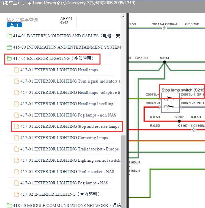The height and width of the screenshot is (208, 205).
Task: Open Fog lamps - non NAS diagram
Action: [x=68, y=115]
